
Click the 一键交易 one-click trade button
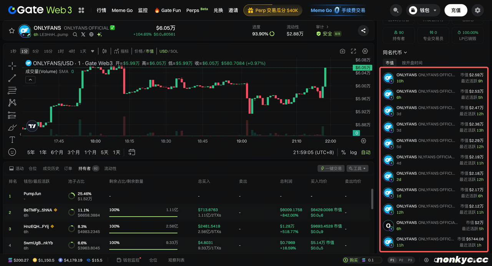pyautogui.click(x=331, y=168)
